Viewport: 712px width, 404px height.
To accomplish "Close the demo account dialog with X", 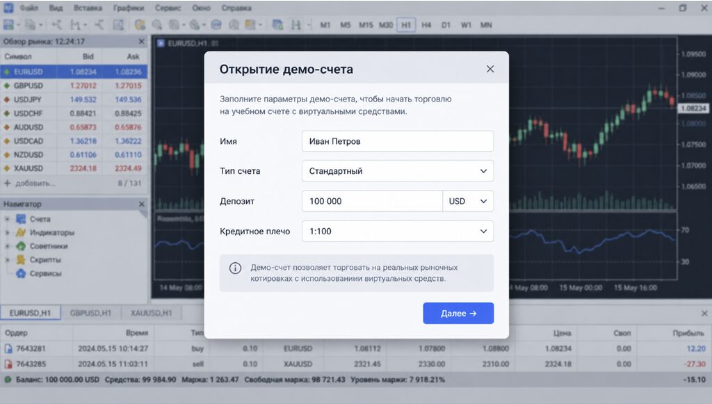I will [490, 69].
